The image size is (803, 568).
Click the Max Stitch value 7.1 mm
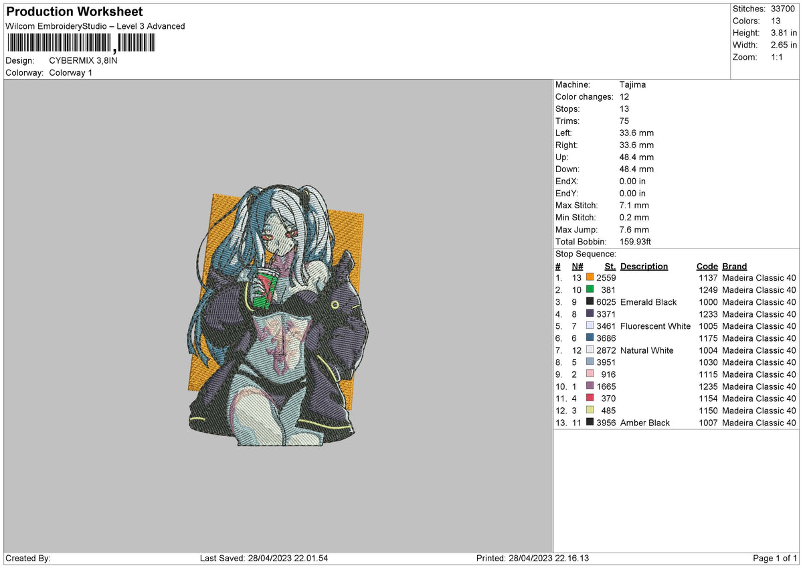[x=634, y=205]
